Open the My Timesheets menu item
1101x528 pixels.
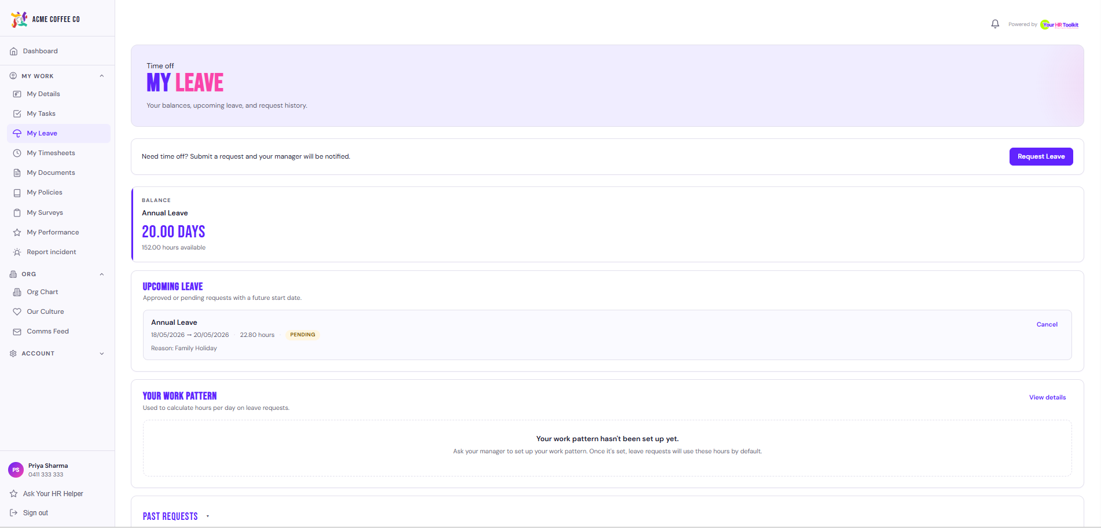pos(58,153)
